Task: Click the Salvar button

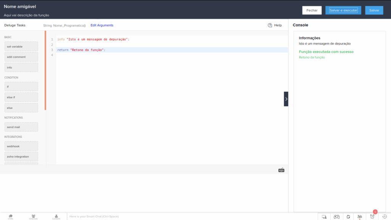Action: point(374,10)
